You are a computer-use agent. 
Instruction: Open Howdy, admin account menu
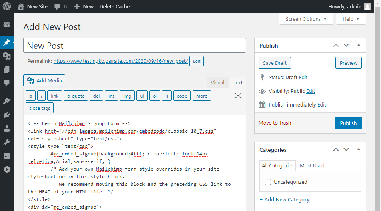[349, 6]
